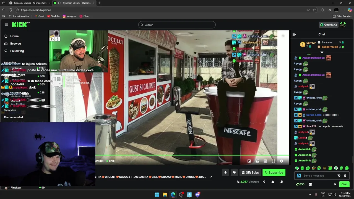Screen dimensions: 354x199
Task: Switch player to theater mode
Action: point(265,161)
